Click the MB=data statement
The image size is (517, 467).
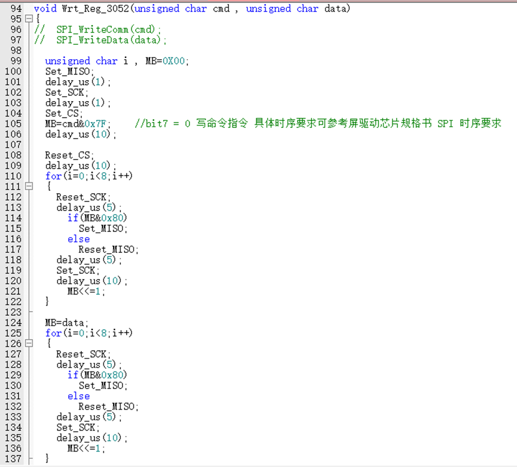67,323
